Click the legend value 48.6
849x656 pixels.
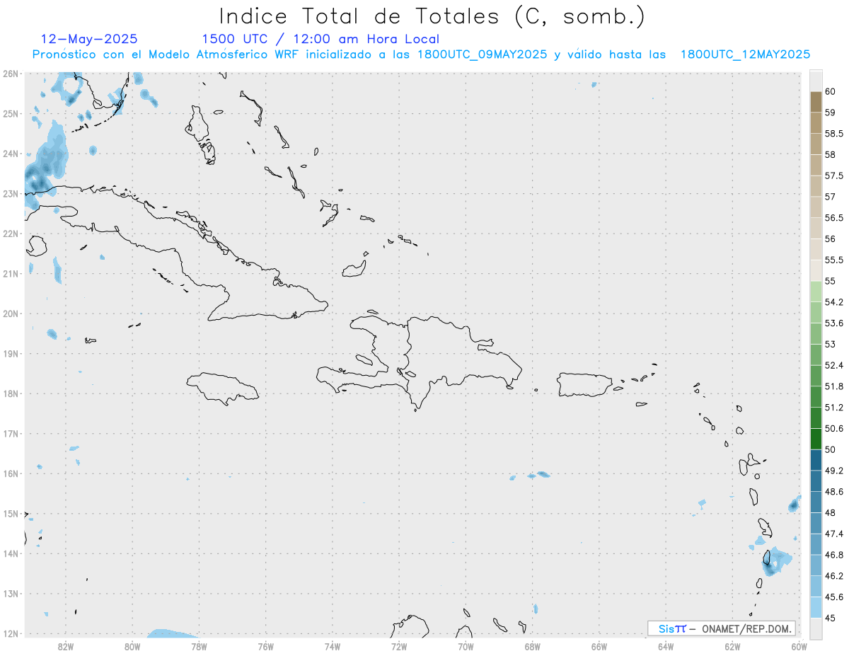click(834, 491)
